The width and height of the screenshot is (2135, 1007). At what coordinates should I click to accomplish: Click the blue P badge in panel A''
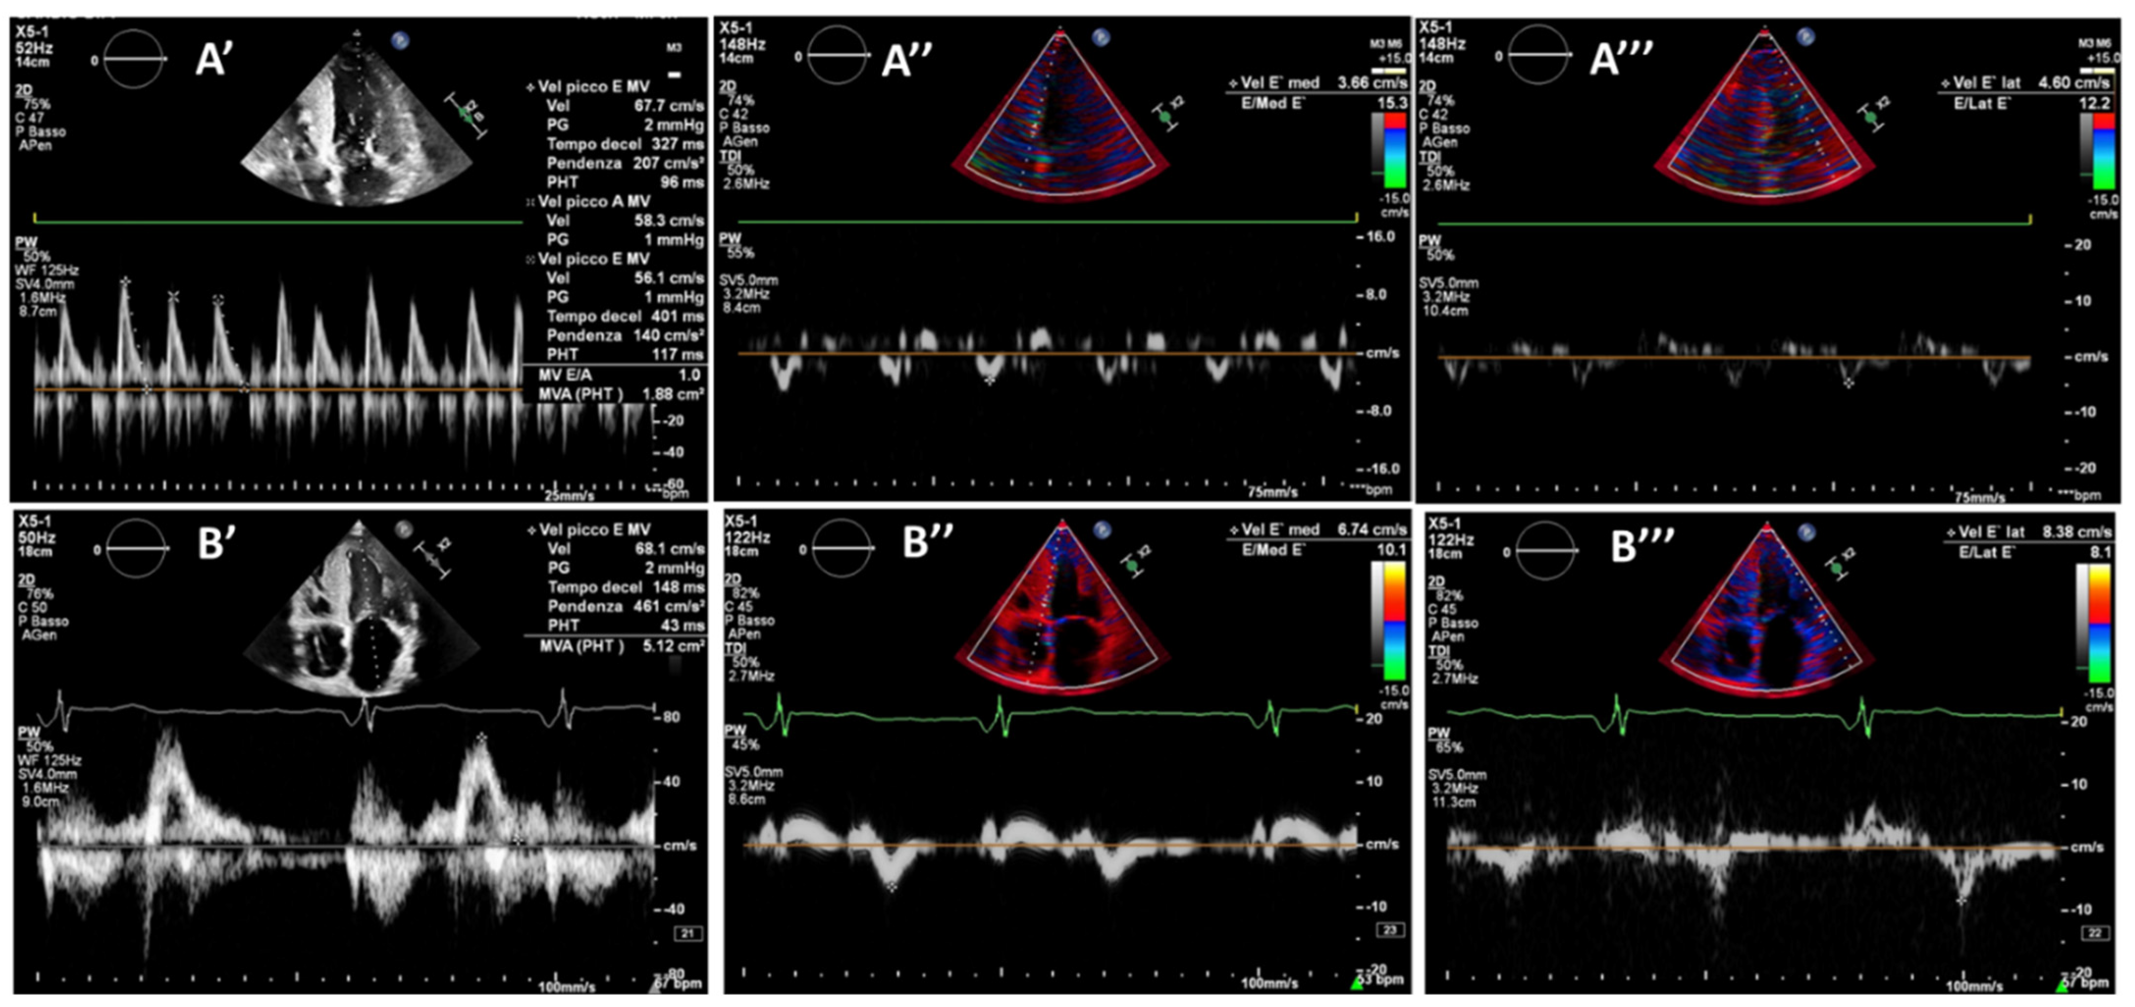(1100, 36)
